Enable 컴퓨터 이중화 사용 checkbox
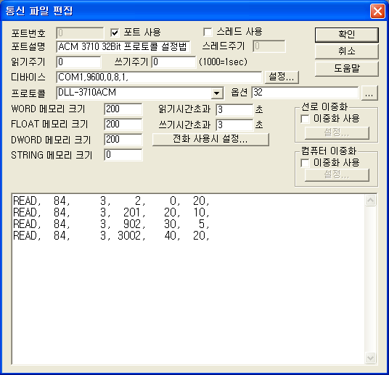The height and width of the screenshot is (375, 389). click(x=305, y=163)
